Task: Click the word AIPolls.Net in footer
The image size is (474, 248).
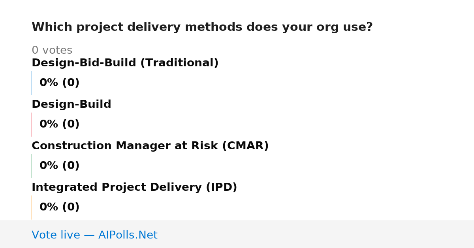Action: coord(128,235)
